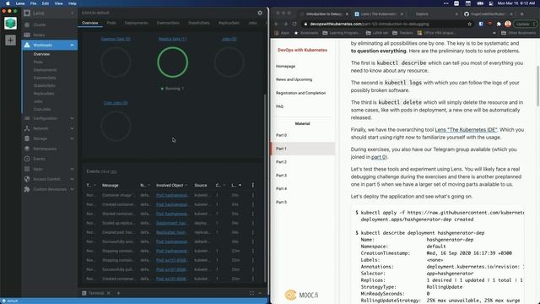540x304 pixels.
Task: Open FAQ in the course sidebar
Action: pyautogui.click(x=279, y=106)
